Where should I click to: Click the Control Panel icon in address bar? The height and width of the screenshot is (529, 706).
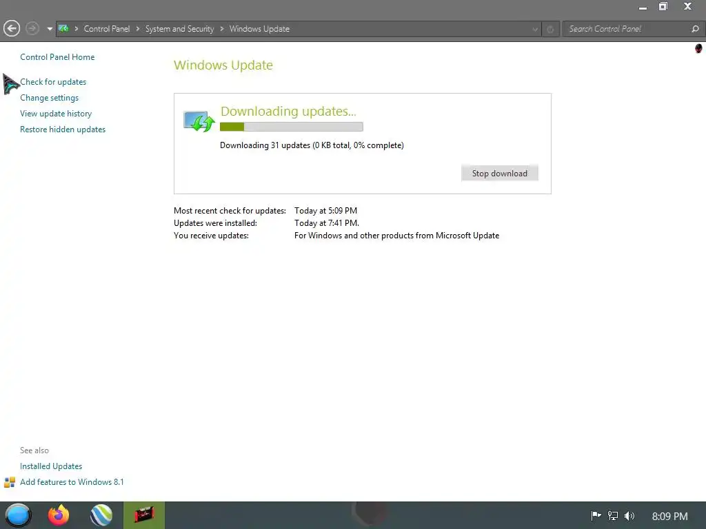[x=63, y=29]
